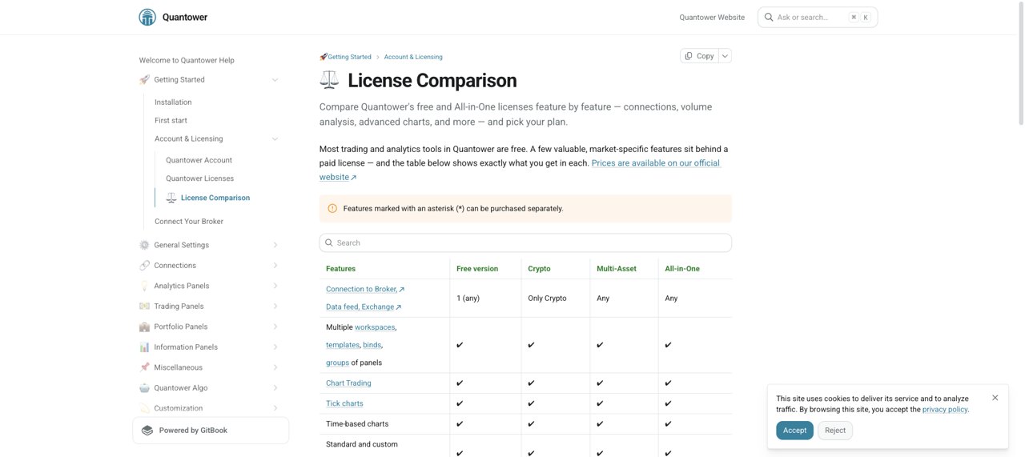Click the table search magnifier icon

point(329,243)
